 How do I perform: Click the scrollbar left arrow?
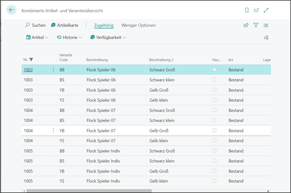pos(24,191)
